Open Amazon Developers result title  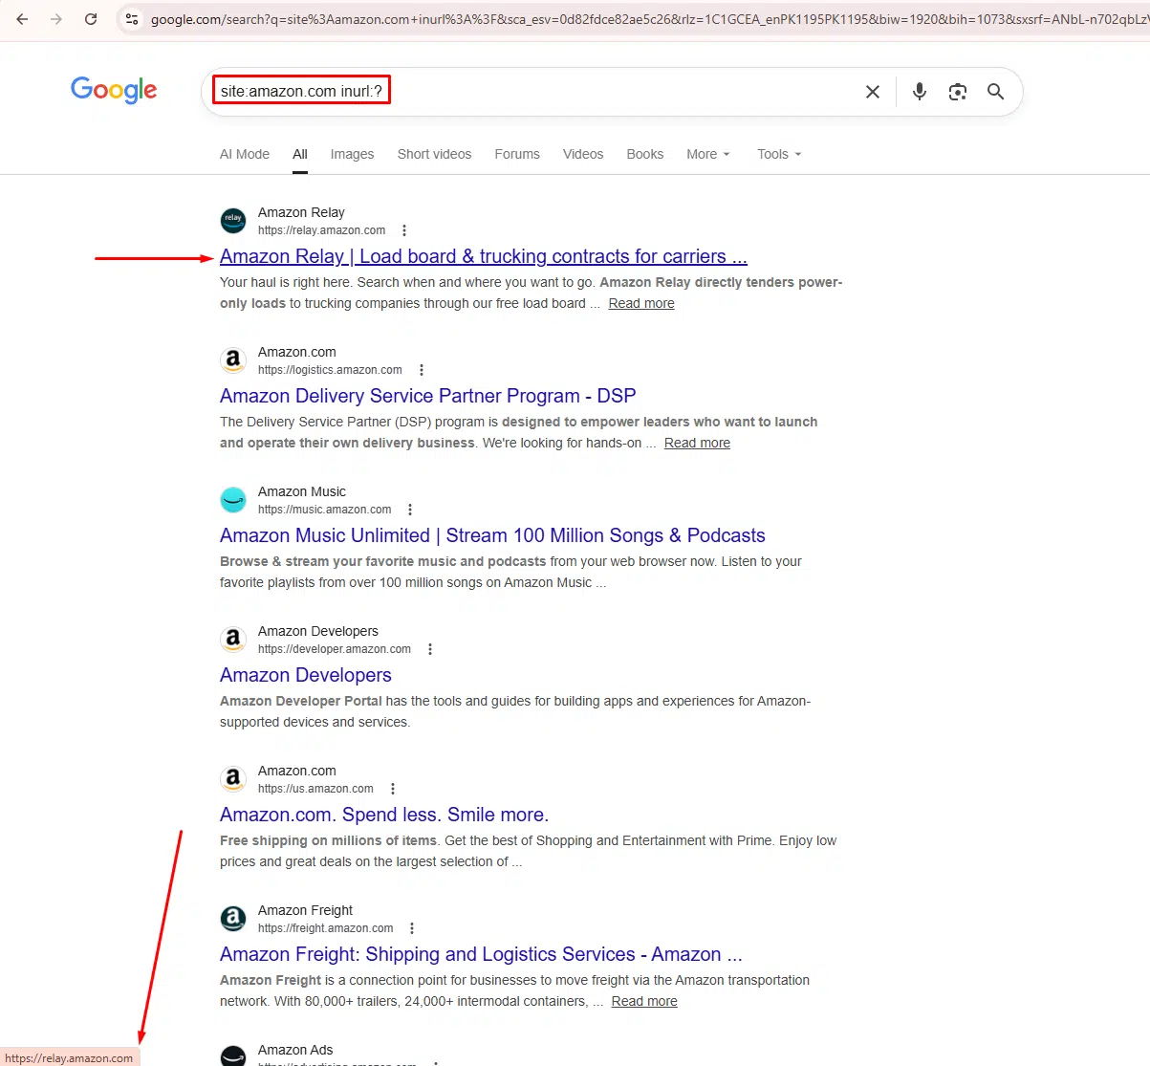click(306, 675)
